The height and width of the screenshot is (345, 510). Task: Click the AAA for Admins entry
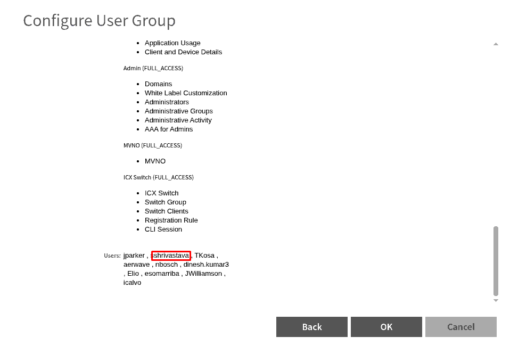(x=169, y=129)
